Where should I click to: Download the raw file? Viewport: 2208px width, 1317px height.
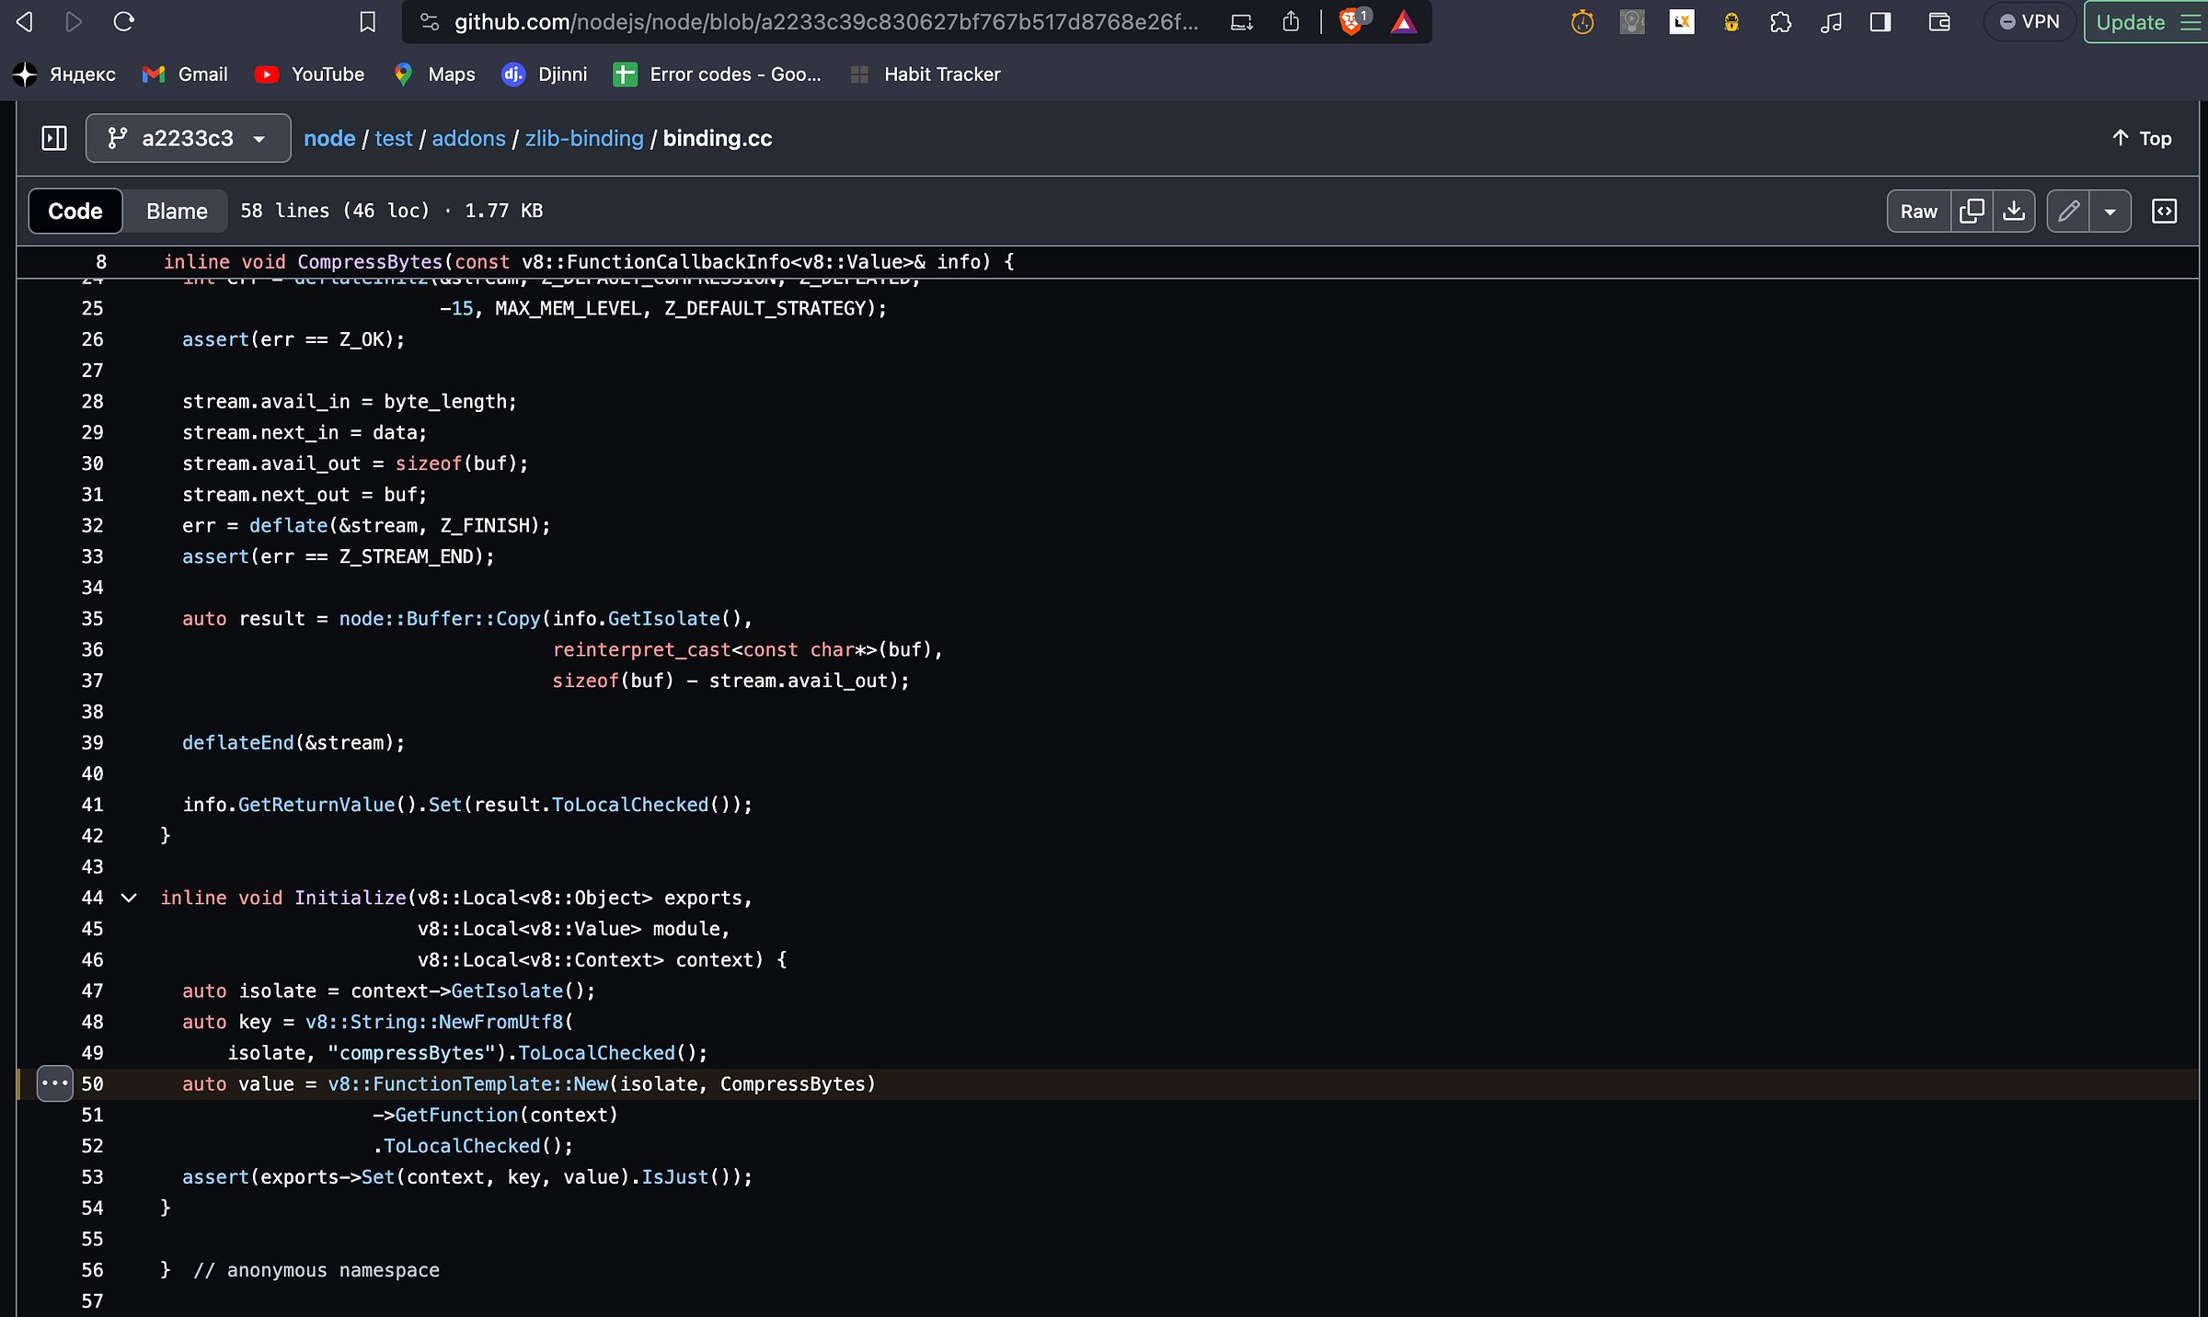click(x=2014, y=212)
